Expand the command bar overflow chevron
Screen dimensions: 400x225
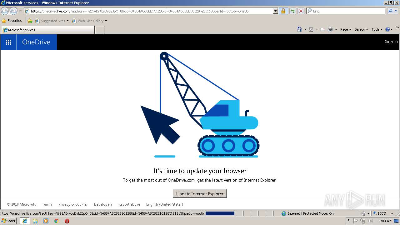pos(397,28)
